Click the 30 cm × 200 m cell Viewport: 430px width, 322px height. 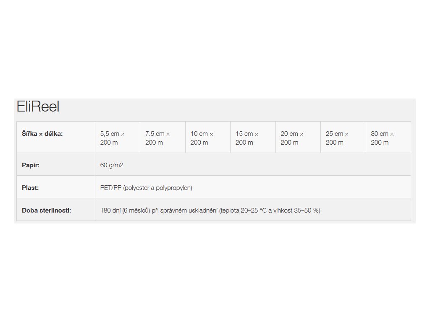(x=388, y=137)
